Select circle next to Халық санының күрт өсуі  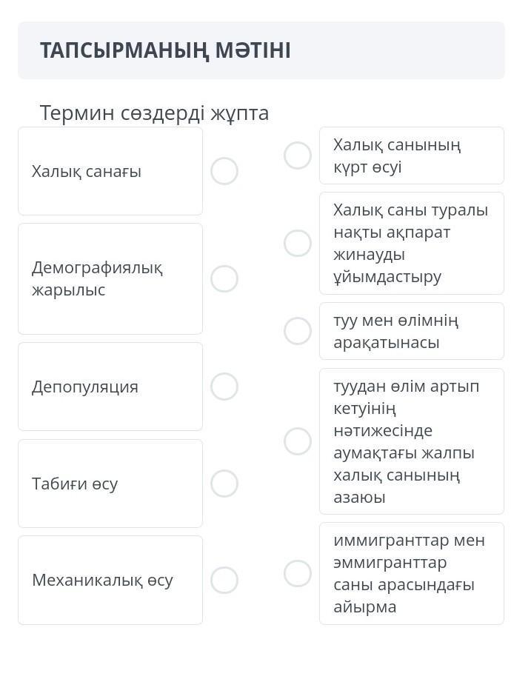(298, 156)
